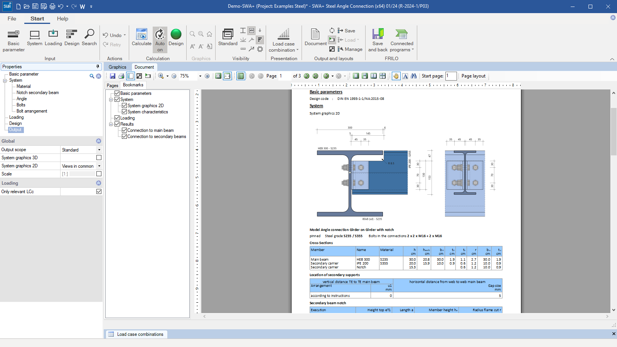Click Manage layouts button
Viewport: 617px width, 347px height.
point(350,49)
